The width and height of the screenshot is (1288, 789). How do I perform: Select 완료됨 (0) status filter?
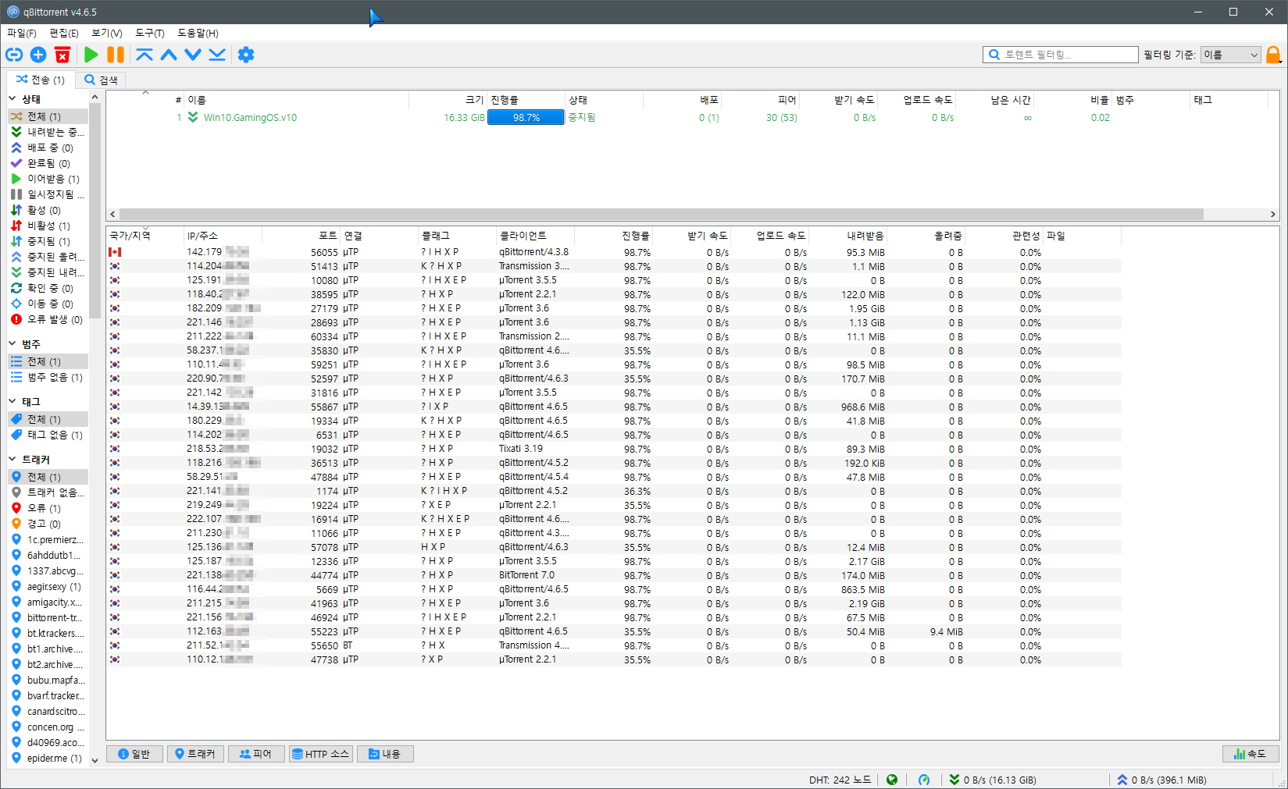pyautogui.click(x=48, y=163)
